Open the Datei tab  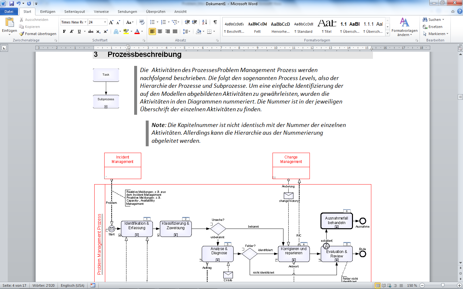(x=9, y=12)
